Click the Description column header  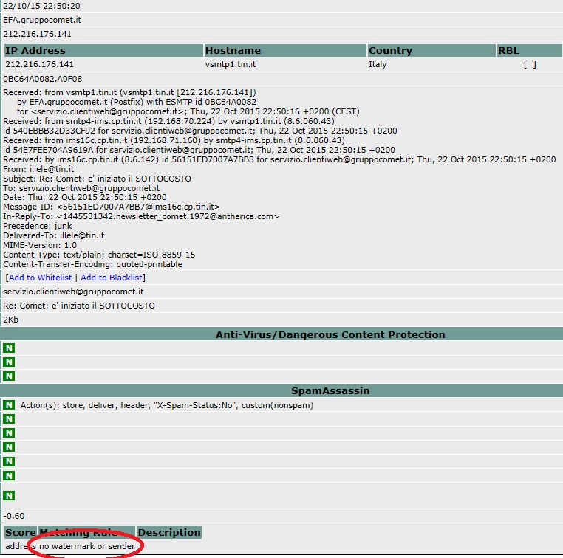(169, 532)
